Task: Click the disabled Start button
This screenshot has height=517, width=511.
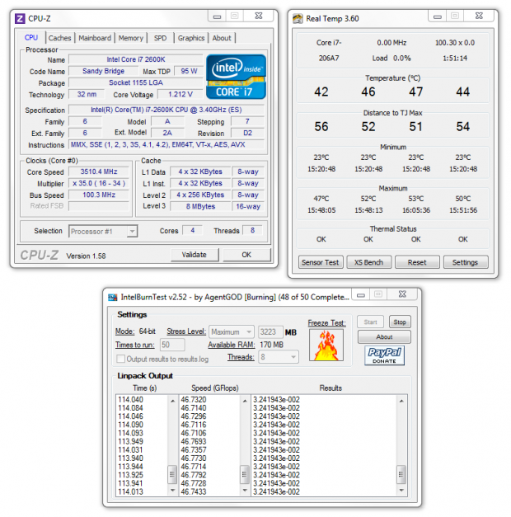Action: (x=370, y=322)
